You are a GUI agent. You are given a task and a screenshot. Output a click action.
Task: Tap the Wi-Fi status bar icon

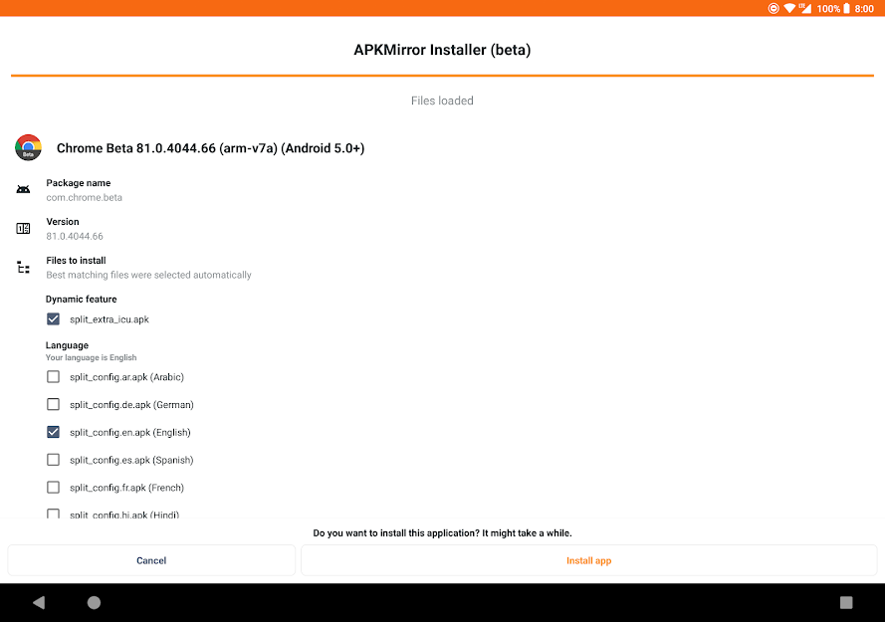click(x=789, y=9)
